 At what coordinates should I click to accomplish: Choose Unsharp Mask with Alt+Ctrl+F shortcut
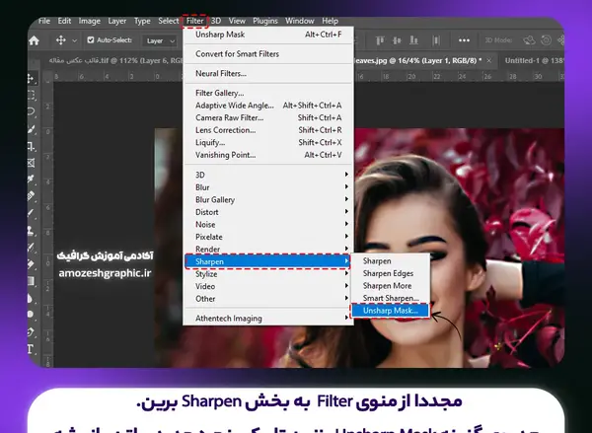click(x=268, y=35)
